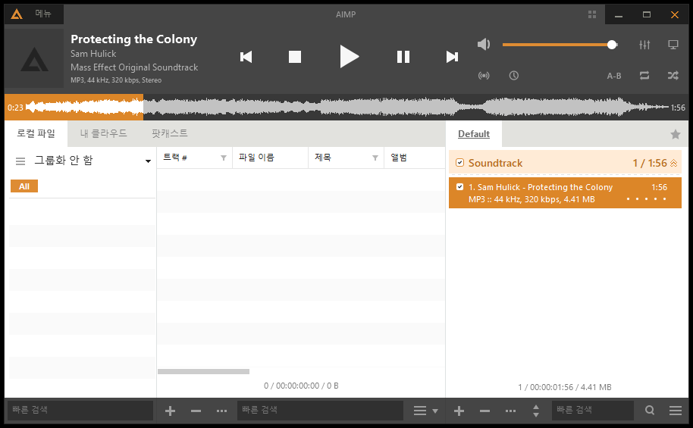Switch to the 팟캐스트 tab

(170, 133)
